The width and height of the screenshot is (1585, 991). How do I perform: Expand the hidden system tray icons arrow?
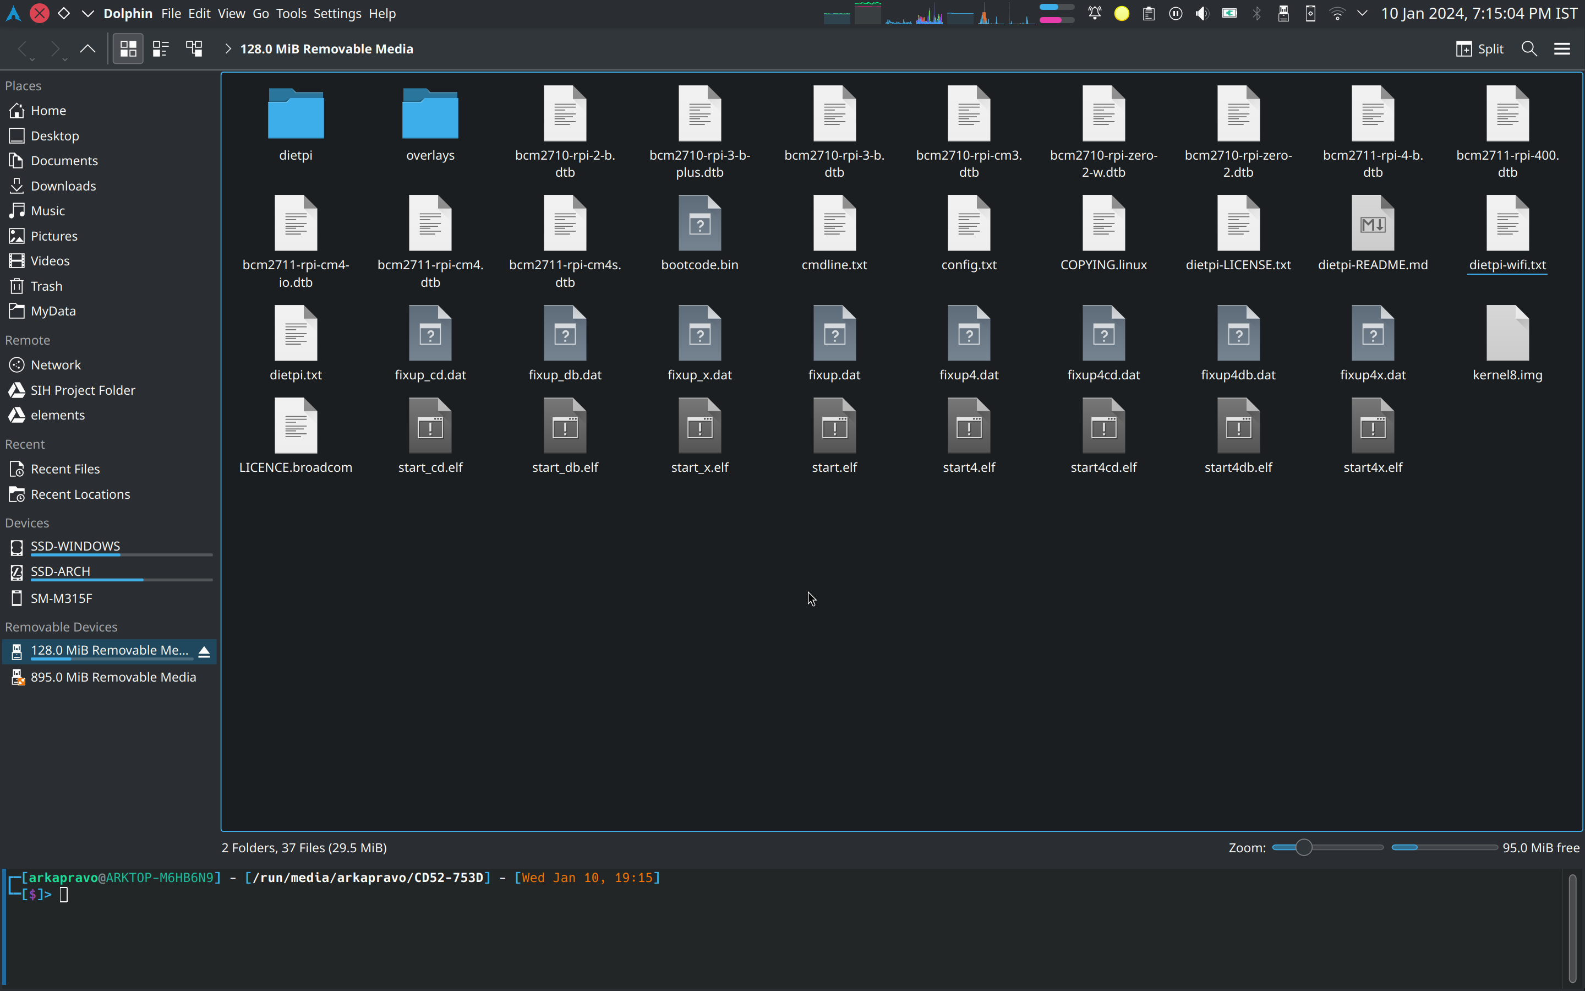(1362, 13)
